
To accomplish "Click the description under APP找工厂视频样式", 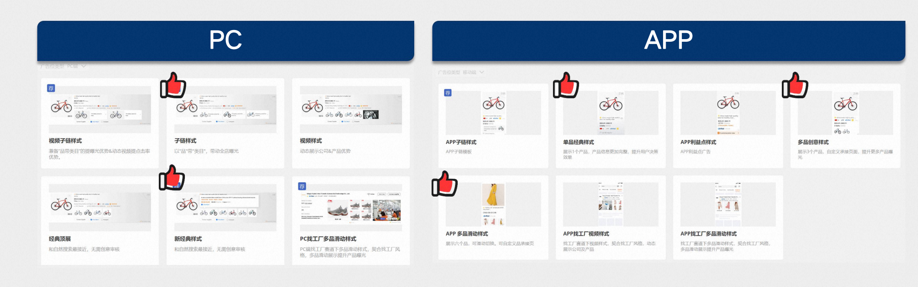I will pyautogui.click(x=609, y=247).
